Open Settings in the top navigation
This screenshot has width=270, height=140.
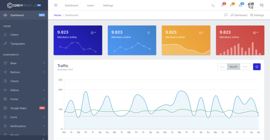pyautogui.click(x=108, y=6)
